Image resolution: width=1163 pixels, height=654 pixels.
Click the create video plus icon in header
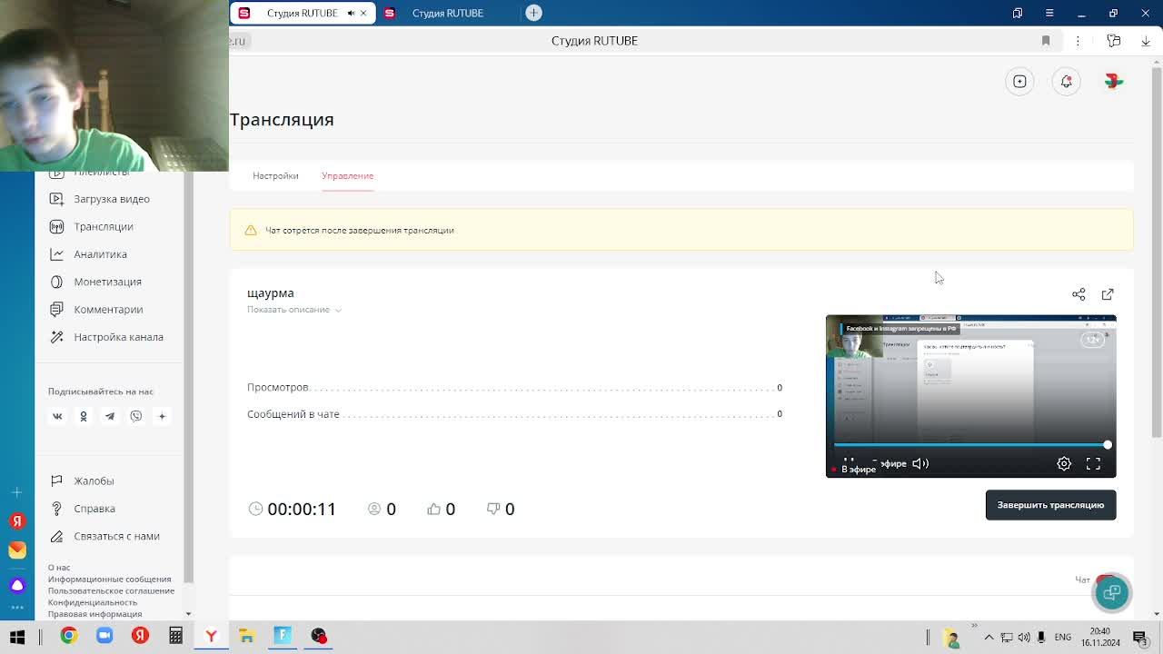(x=1019, y=82)
